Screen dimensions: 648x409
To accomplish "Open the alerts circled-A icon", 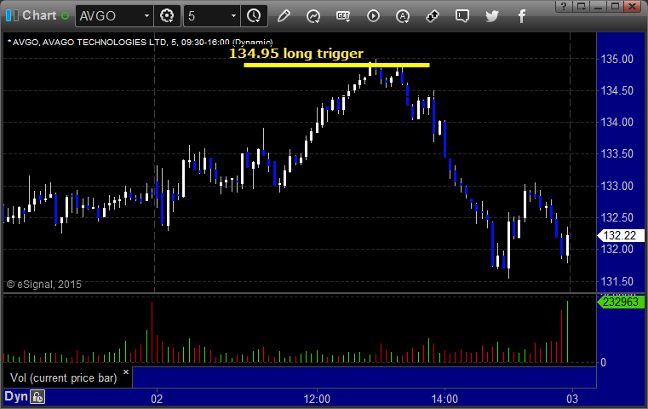I will coord(403,16).
